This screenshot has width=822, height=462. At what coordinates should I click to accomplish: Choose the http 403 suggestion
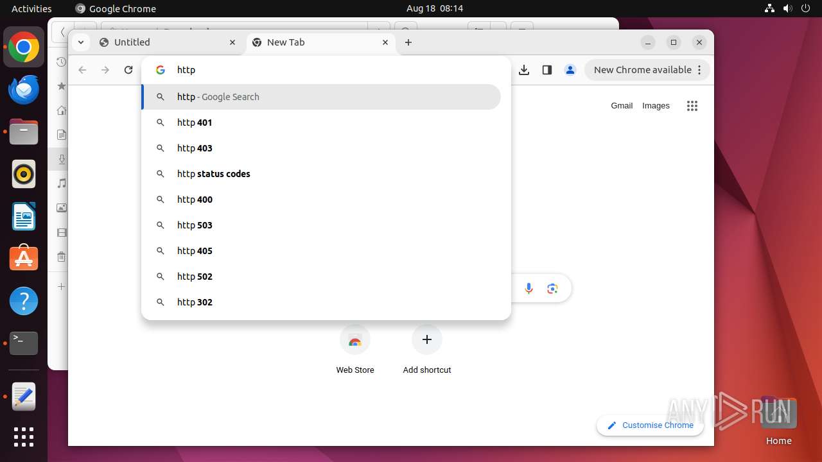point(321,148)
